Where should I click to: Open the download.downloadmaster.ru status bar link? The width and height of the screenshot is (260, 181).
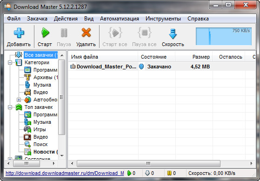click(x=65, y=173)
